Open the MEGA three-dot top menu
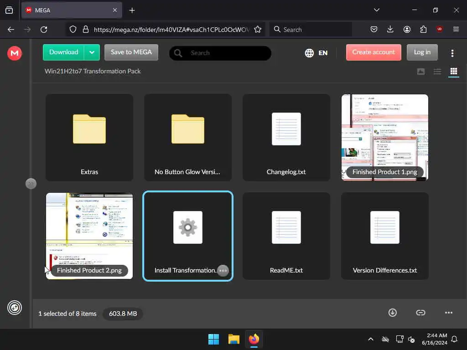This screenshot has width=467, height=350. (x=452, y=53)
